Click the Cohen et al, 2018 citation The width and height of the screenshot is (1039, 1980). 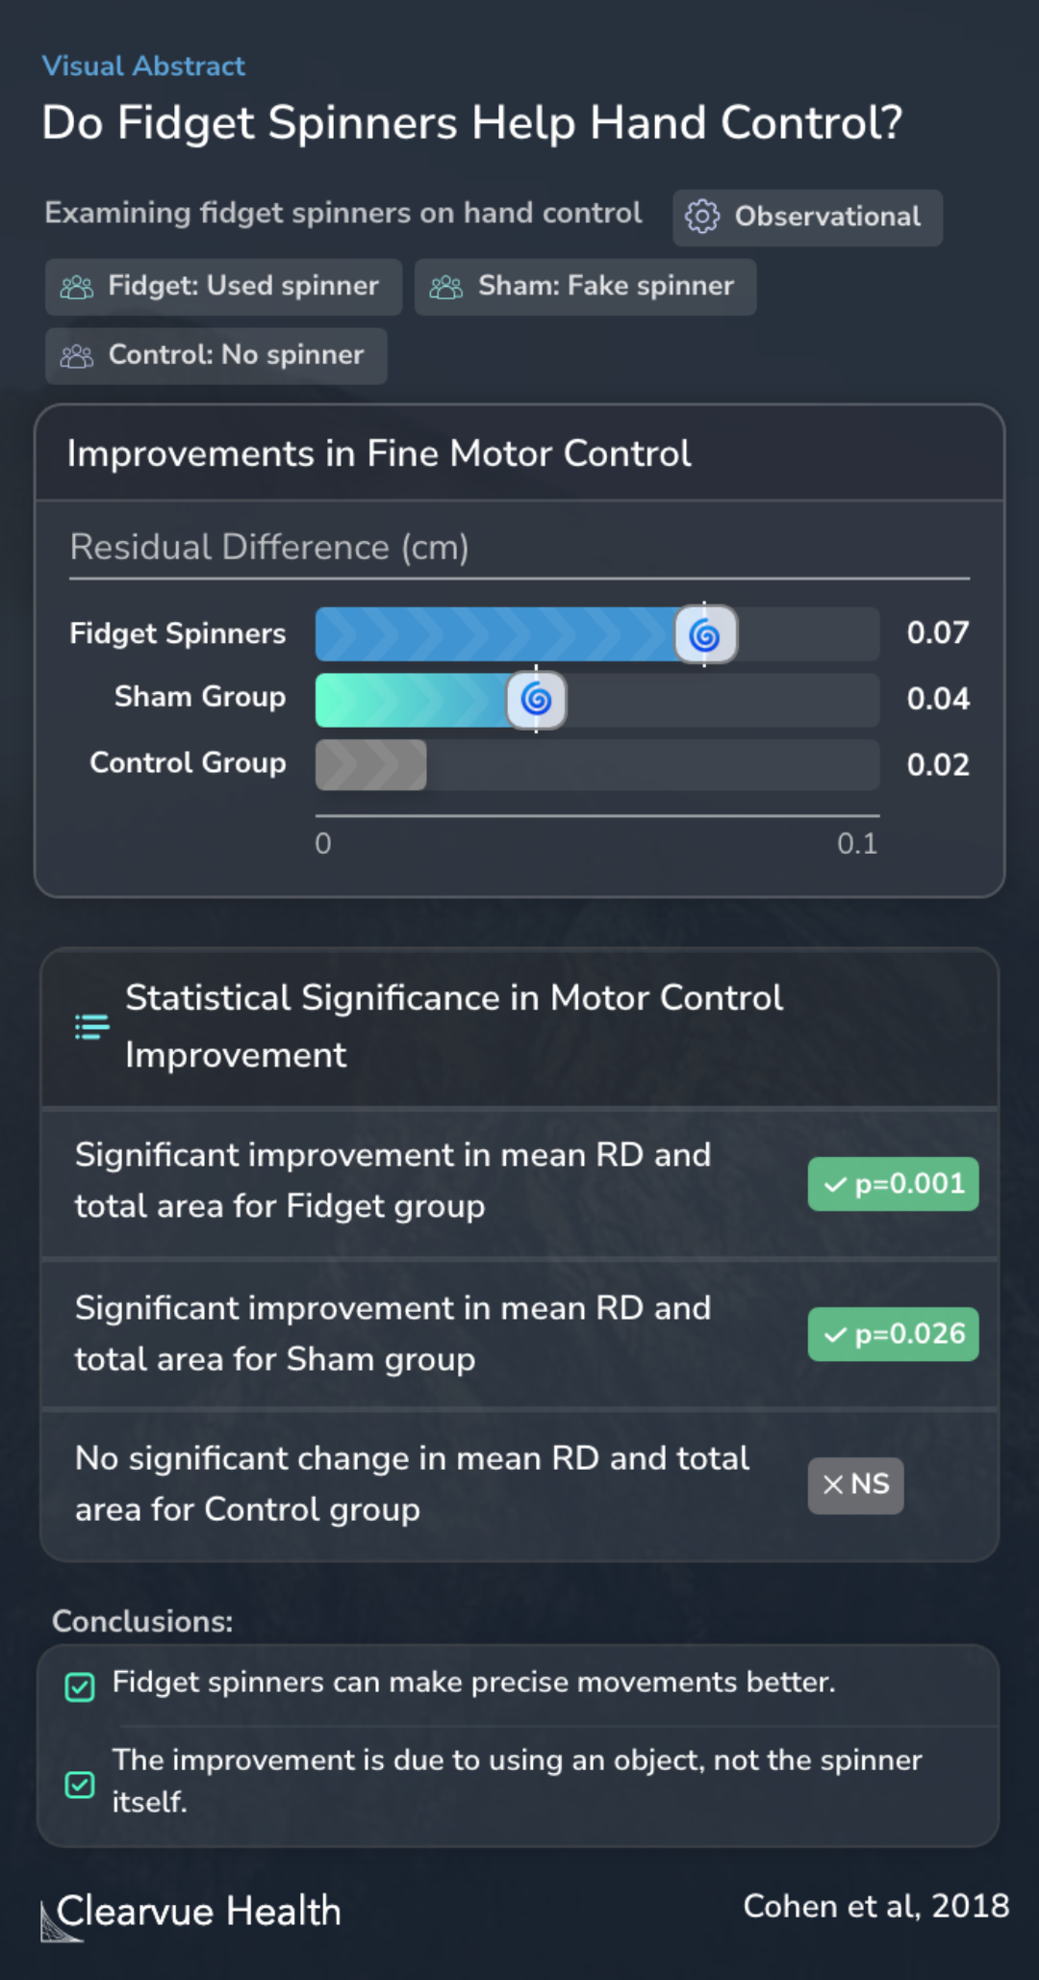click(876, 1906)
